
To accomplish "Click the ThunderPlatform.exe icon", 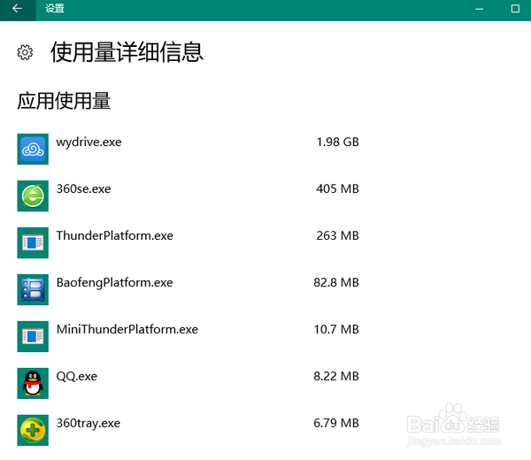I will tap(33, 242).
